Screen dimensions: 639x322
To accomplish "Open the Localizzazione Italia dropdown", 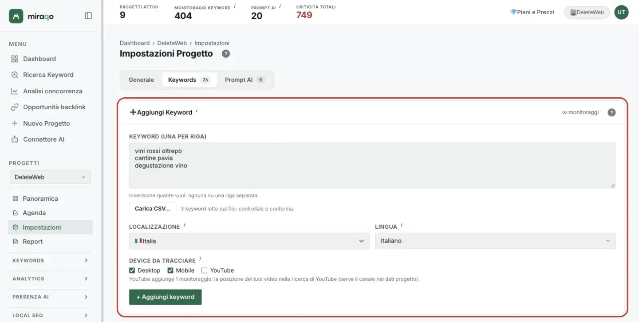I will [249, 241].
